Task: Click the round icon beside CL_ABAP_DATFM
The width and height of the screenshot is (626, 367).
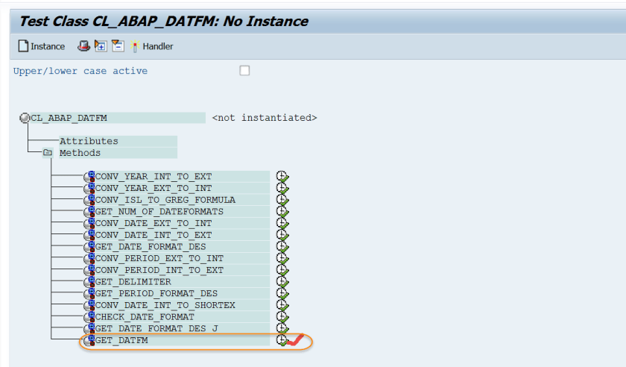Action: point(25,118)
